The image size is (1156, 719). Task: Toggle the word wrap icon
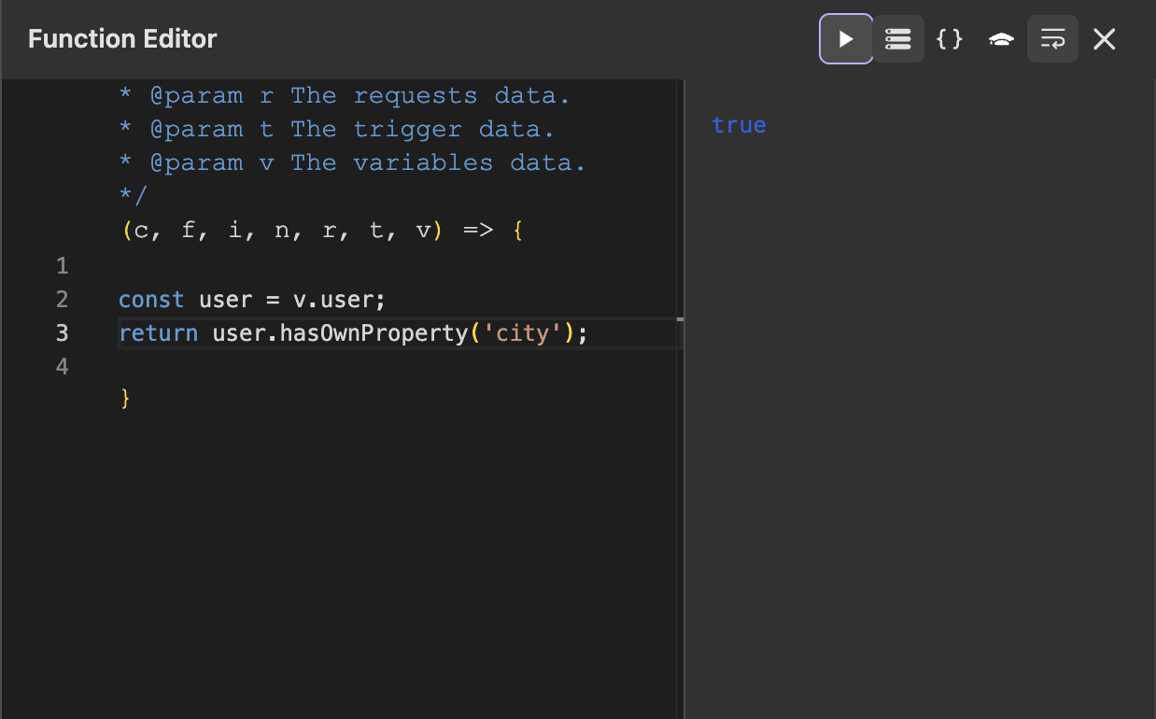tap(1052, 39)
